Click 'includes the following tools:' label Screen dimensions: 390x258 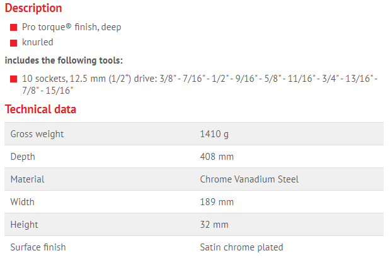click(64, 61)
